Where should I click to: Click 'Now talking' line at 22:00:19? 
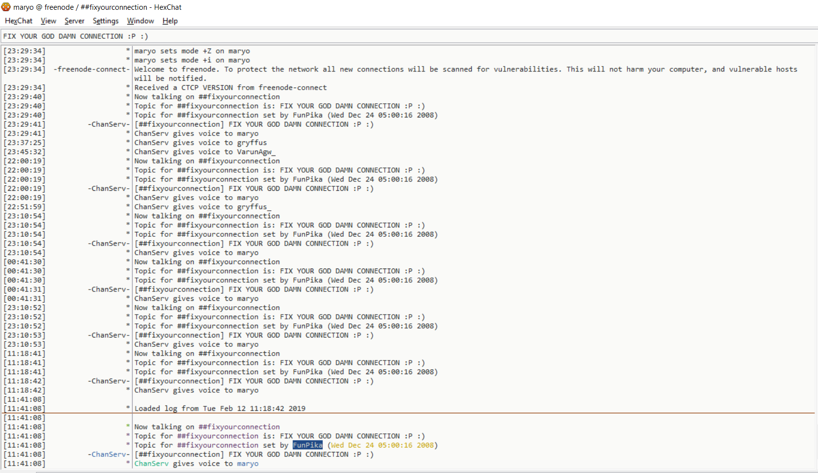coord(207,161)
